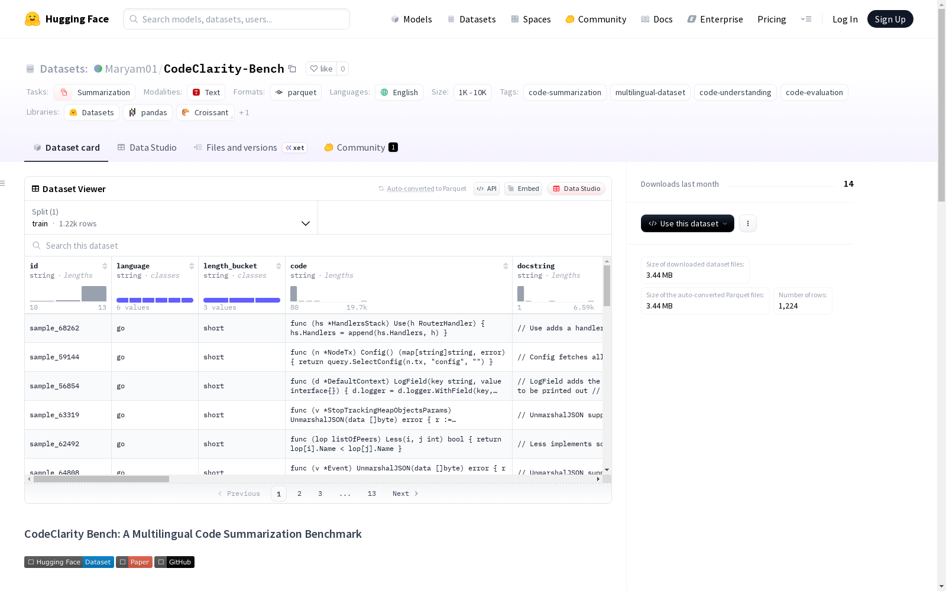
Task: Open the Files and versions tab
Action: [x=250, y=148]
